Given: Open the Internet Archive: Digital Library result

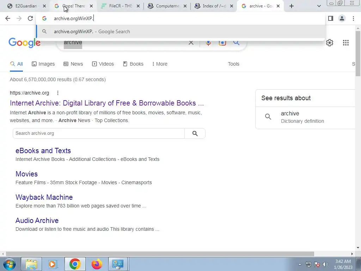Looking at the screenshot, I should (x=107, y=103).
